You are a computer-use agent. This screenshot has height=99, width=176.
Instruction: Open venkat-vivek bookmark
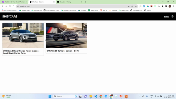24,10
